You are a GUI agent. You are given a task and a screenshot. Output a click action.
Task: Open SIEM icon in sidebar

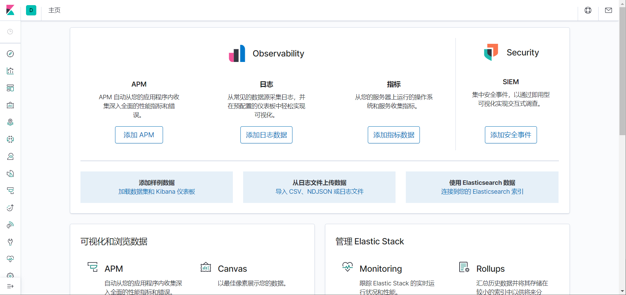(x=10, y=225)
